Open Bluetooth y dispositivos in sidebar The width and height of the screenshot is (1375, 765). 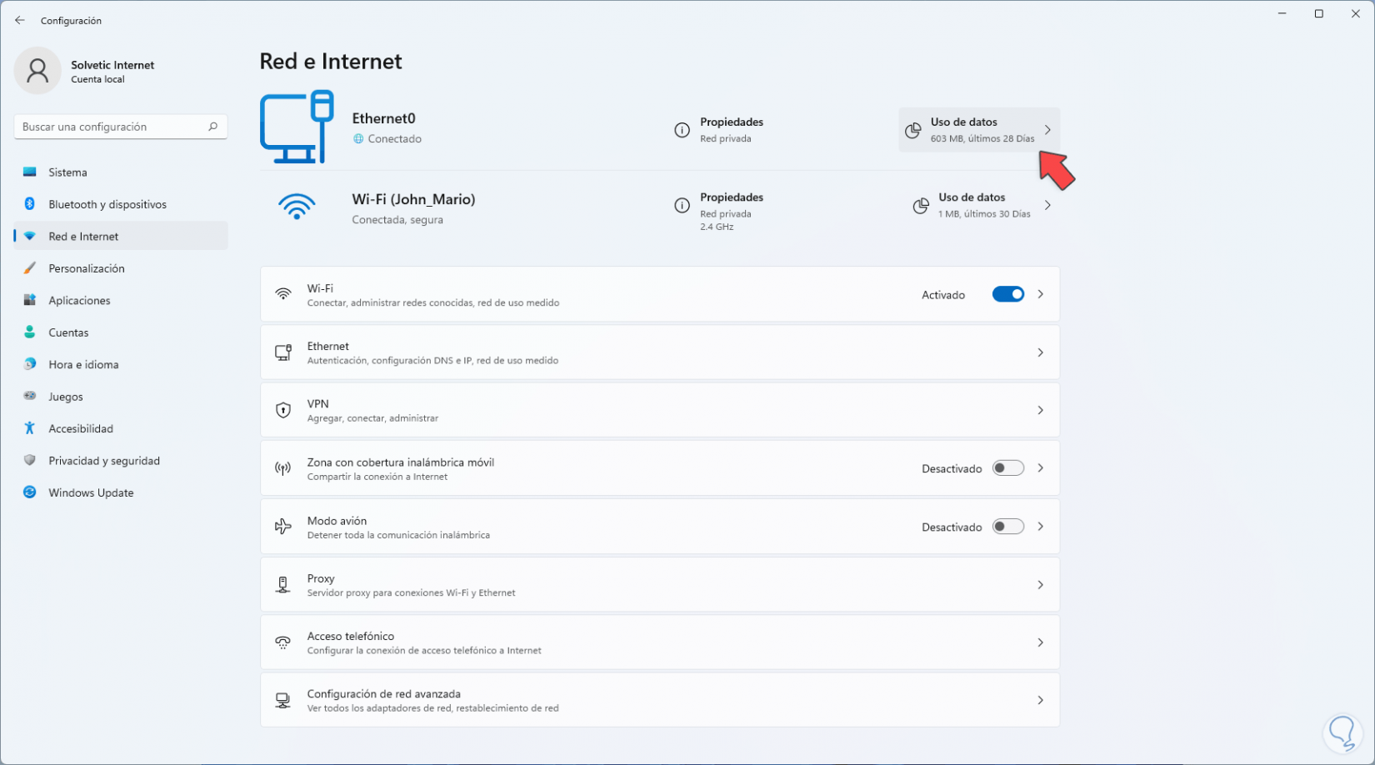pyautogui.click(x=107, y=204)
